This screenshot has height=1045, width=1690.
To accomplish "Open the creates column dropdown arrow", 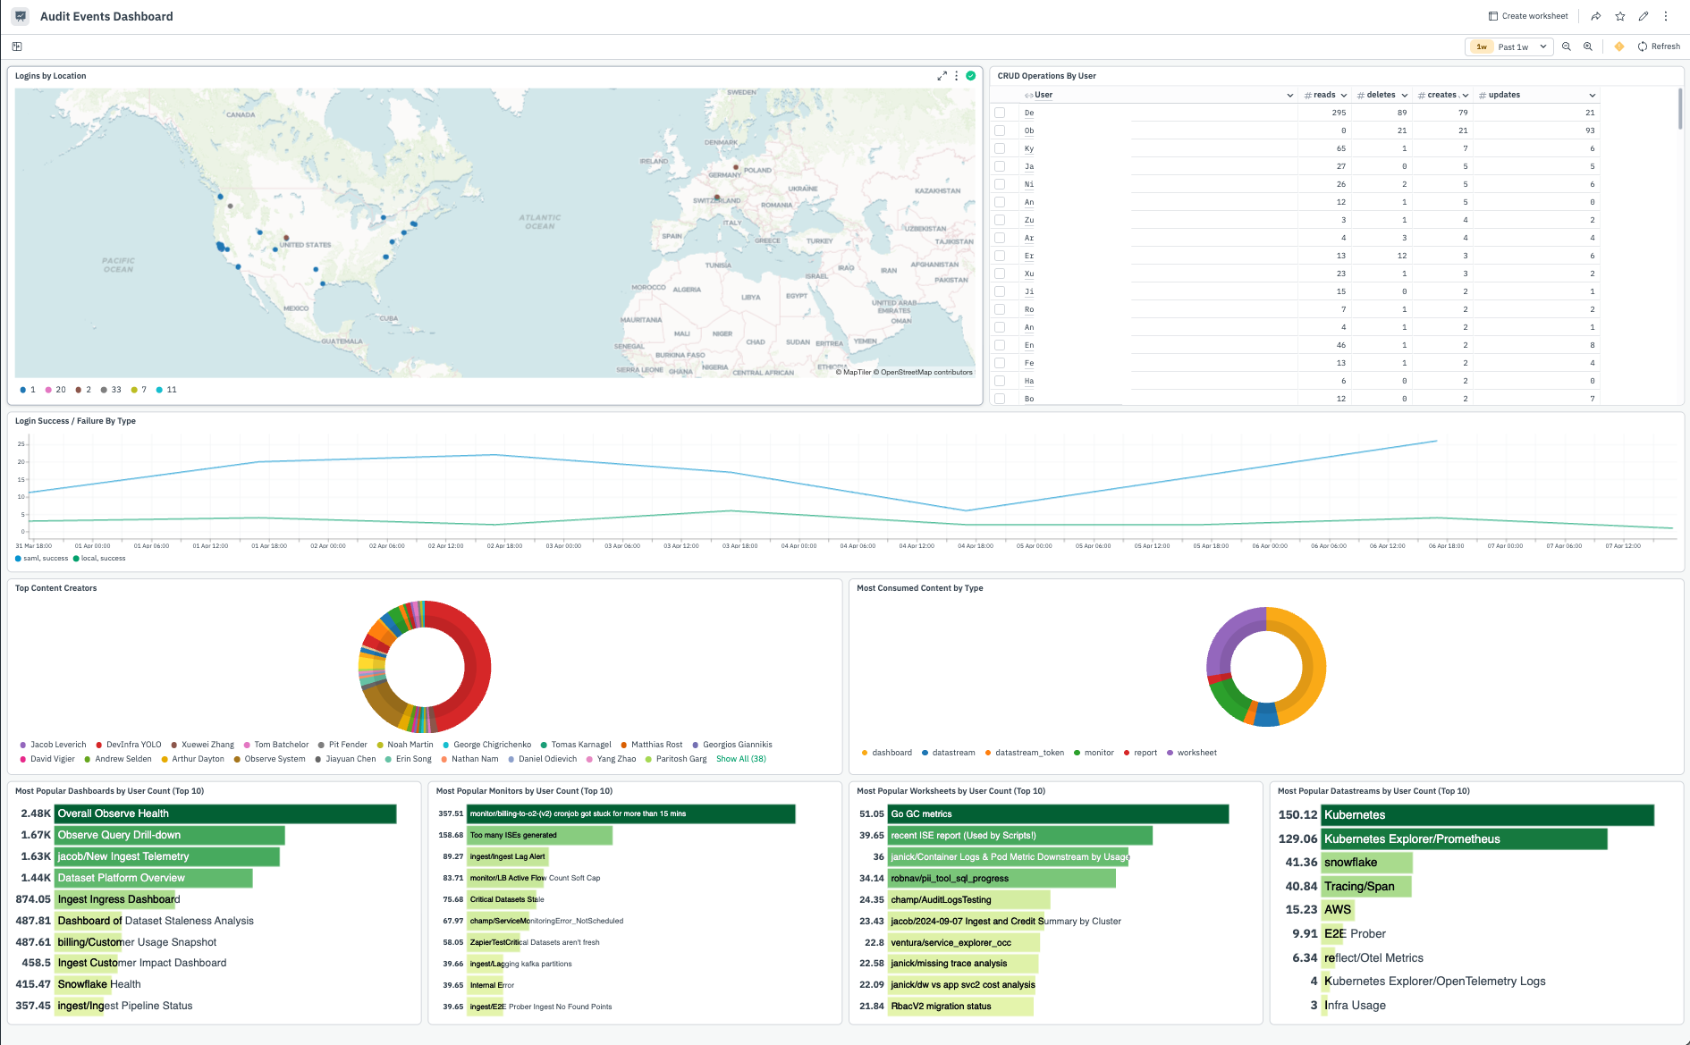I will tap(1465, 96).
